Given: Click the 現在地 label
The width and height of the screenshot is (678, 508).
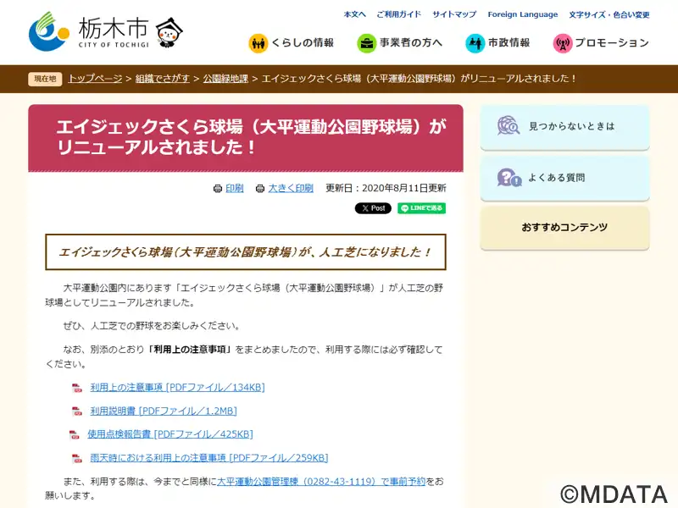Looking at the screenshot, I should point(46,79).
